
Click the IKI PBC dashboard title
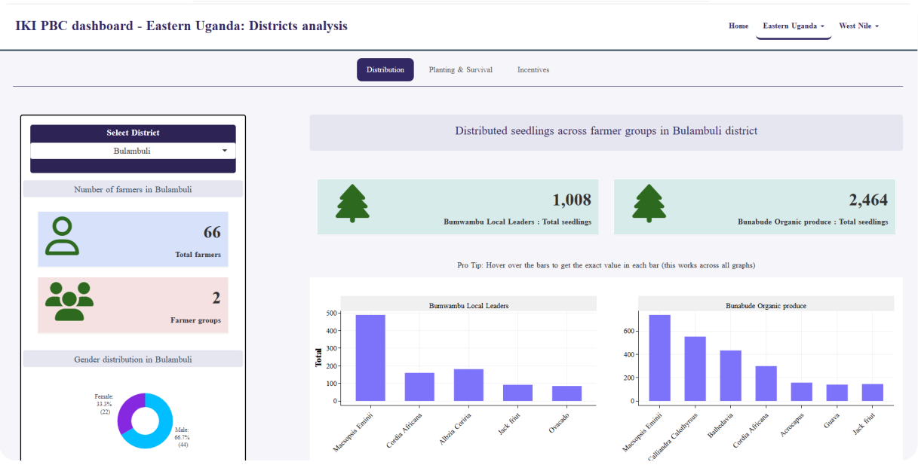pos(181,26)
